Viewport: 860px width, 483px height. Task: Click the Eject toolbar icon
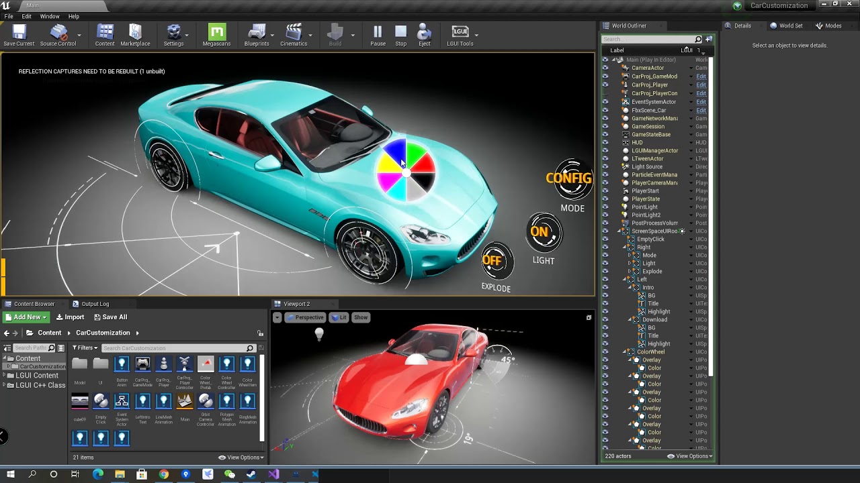point(425,36)
